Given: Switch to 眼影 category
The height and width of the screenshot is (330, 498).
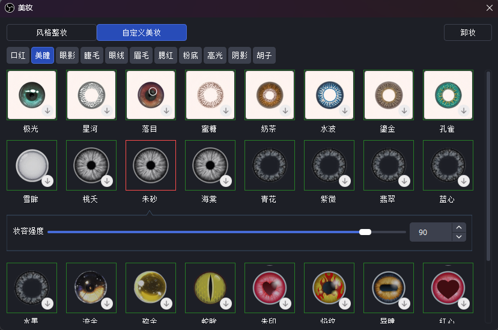Looking at the screenshot, I should pos(67,56).
